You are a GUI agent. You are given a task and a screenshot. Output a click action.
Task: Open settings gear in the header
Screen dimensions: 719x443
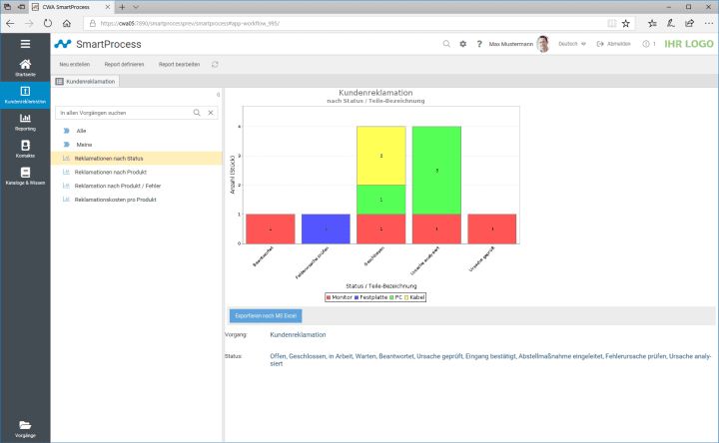click(x=462, y=44)
